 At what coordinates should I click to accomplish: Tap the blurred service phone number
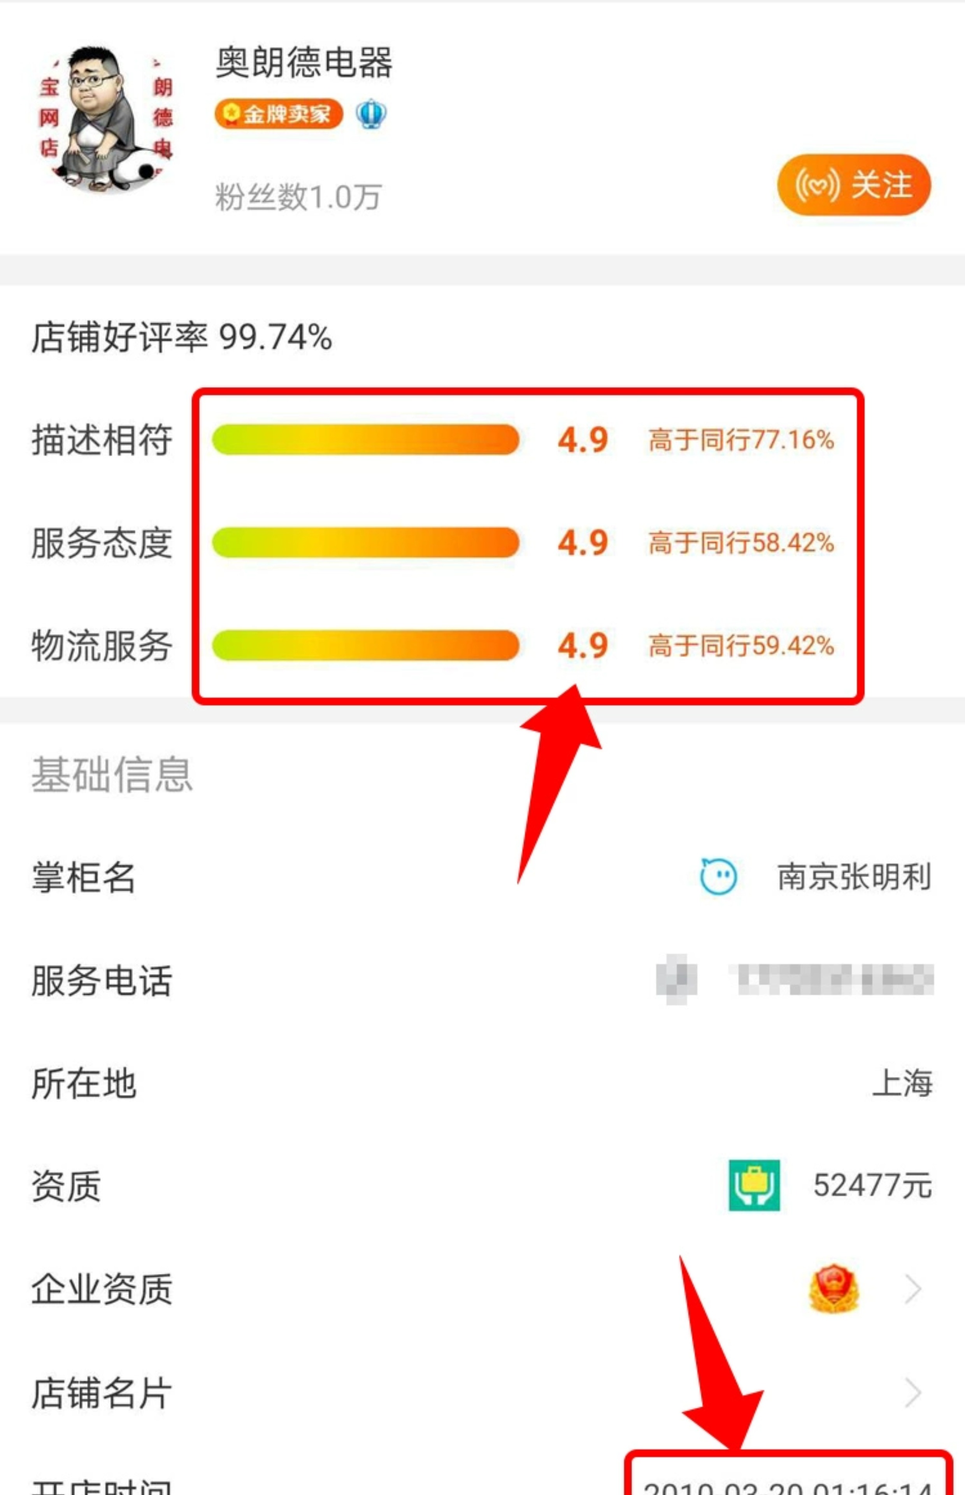[795, 979]
